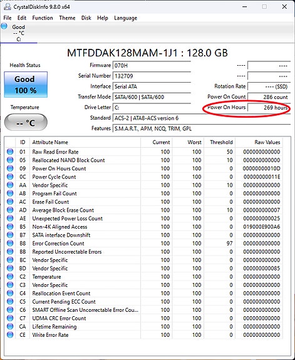Click the Raw Values column header
The width and height of the screenshot is (295, 360).
click(x=259, y=142)
